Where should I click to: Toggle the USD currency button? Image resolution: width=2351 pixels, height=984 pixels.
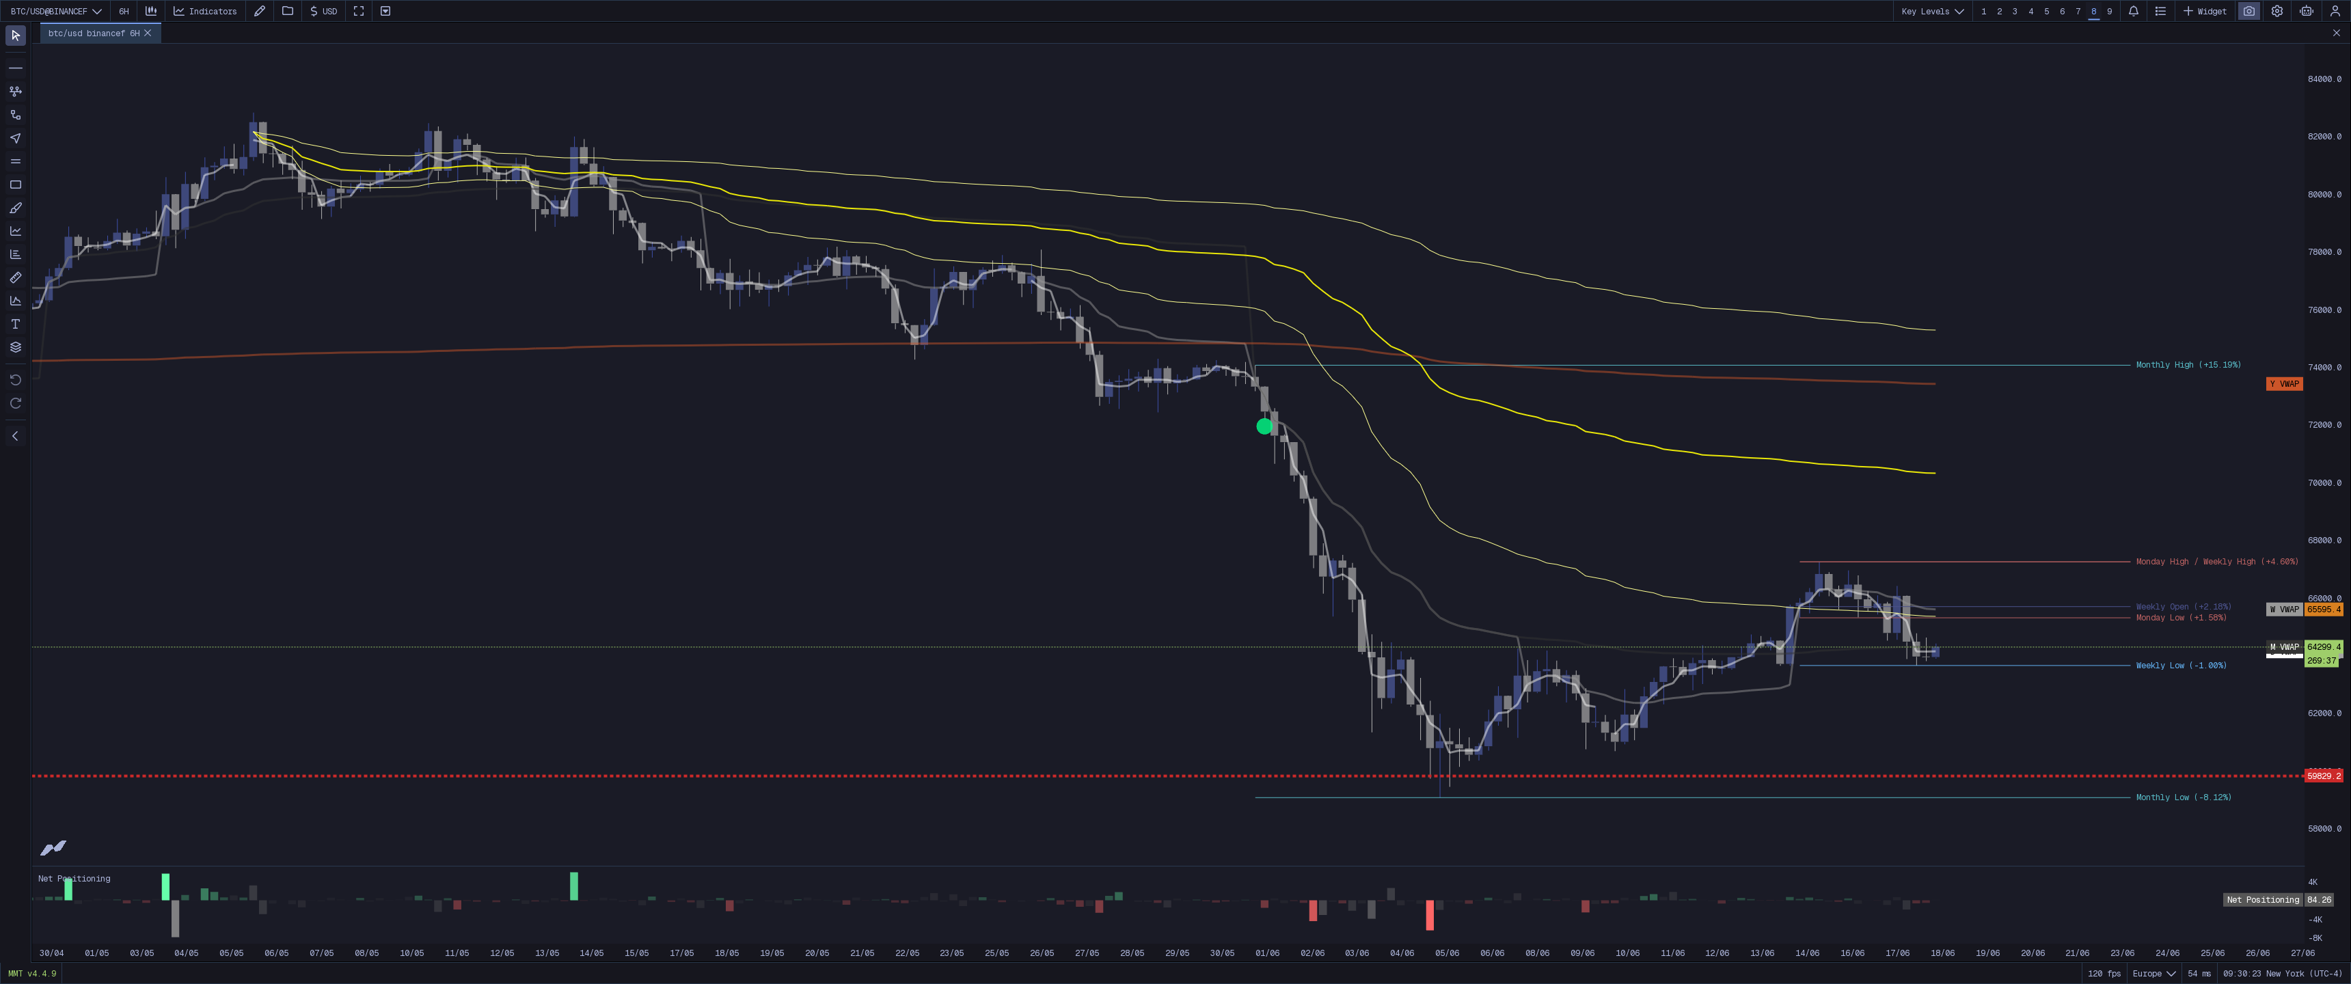coord(324,11)
